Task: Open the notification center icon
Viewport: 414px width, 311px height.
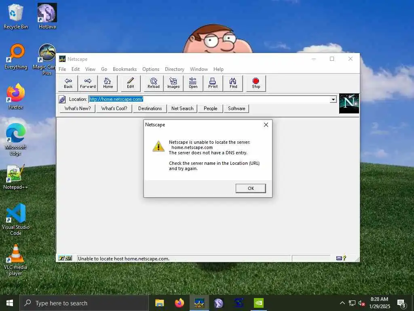Action: (401, 303)
